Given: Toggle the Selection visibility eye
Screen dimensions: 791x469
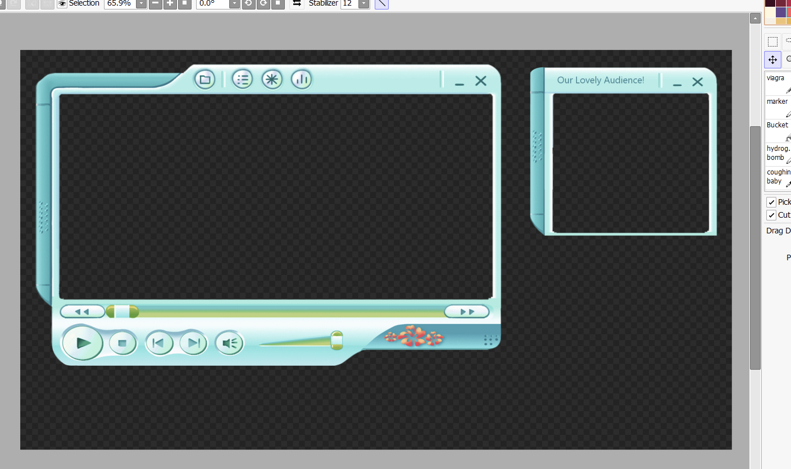Looking at the screenshot, I should pos(62,4).
